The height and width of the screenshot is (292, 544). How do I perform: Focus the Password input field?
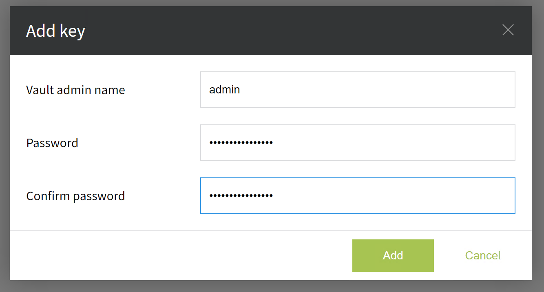pyautogui.click(x=358, y=143)
